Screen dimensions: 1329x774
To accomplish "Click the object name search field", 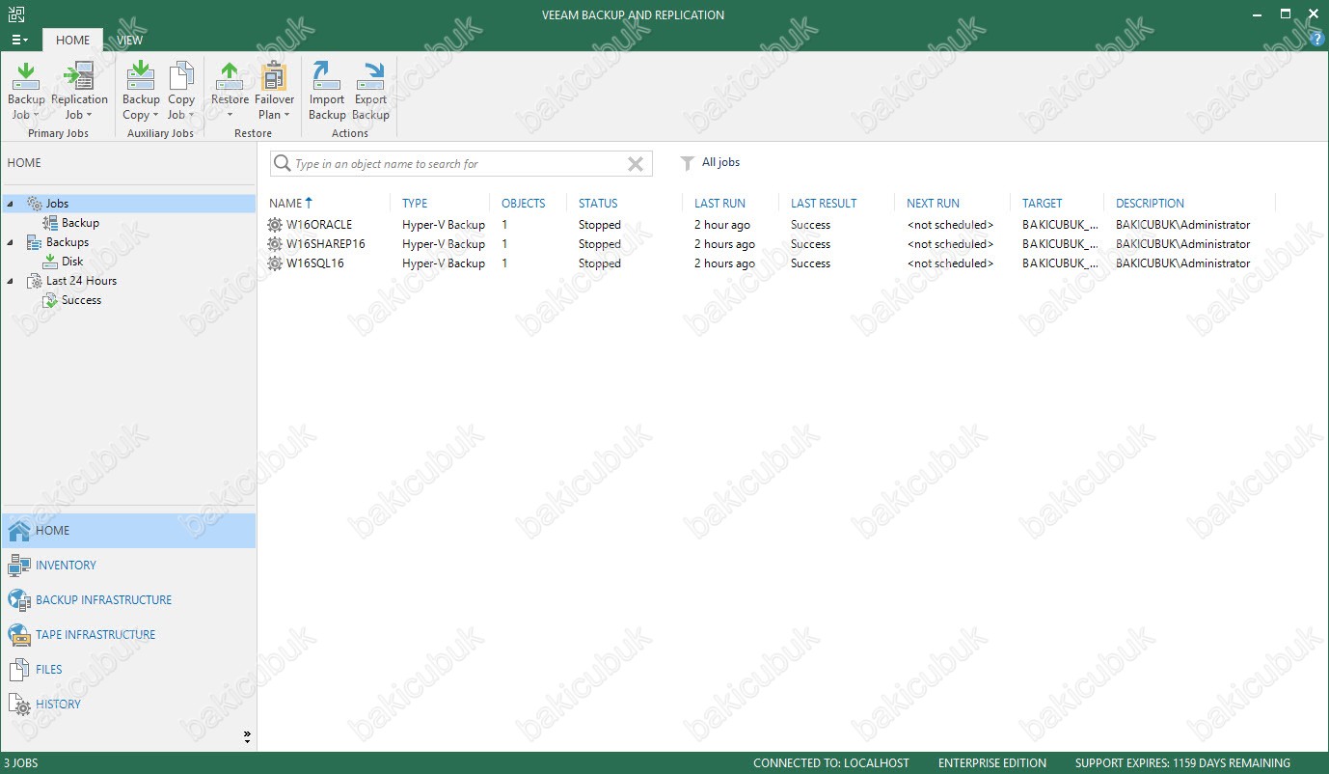I will click(453, 164).
